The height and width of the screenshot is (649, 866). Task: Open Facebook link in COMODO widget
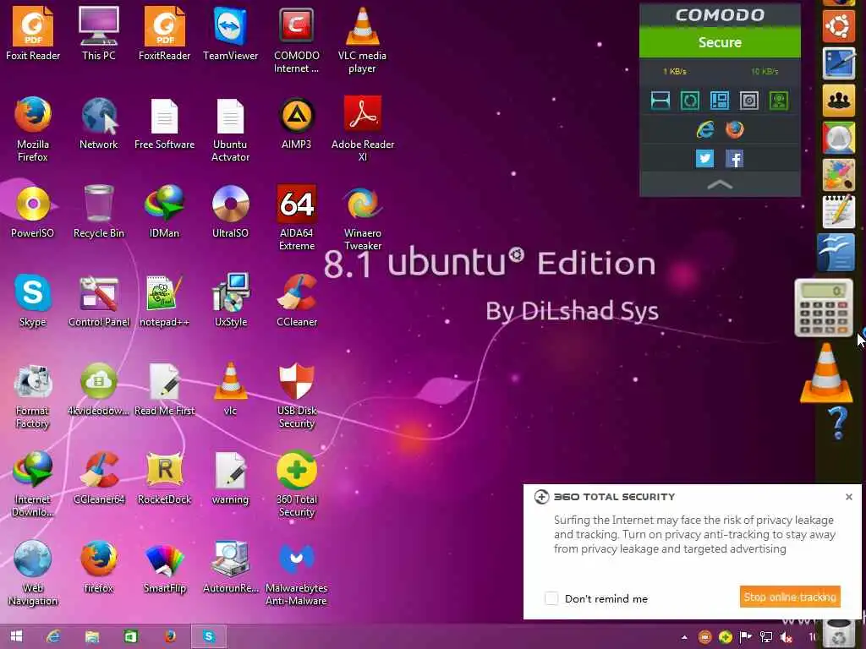pyautogui.click(x=735, y=158)
